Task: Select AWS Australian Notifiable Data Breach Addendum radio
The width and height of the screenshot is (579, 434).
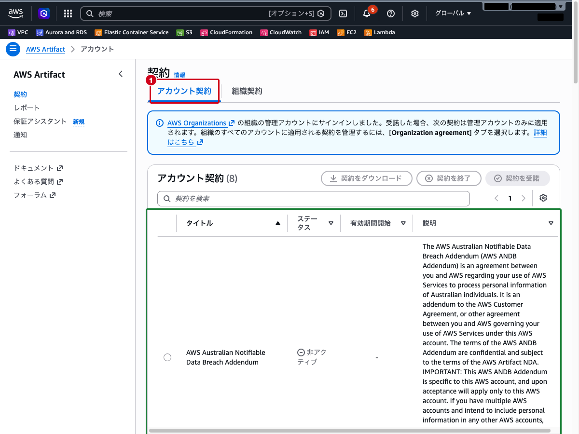Action: pos(167,357)
